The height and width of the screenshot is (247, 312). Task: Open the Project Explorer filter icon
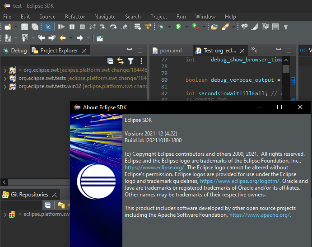tap(130, 61)
